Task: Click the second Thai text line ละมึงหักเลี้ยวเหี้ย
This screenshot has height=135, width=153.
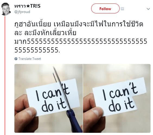Action: [45, 33]
